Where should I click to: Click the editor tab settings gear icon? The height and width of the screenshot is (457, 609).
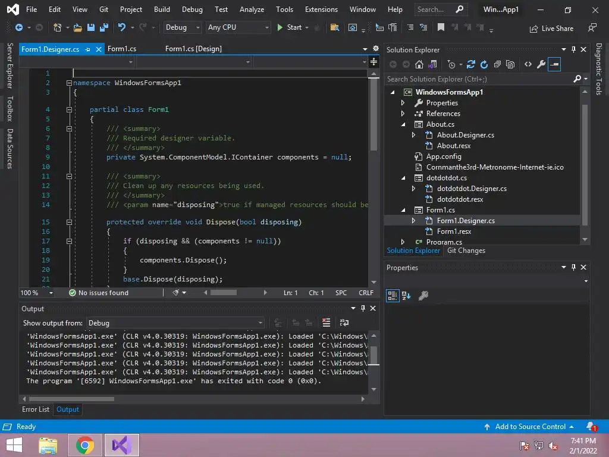[376, 49]
